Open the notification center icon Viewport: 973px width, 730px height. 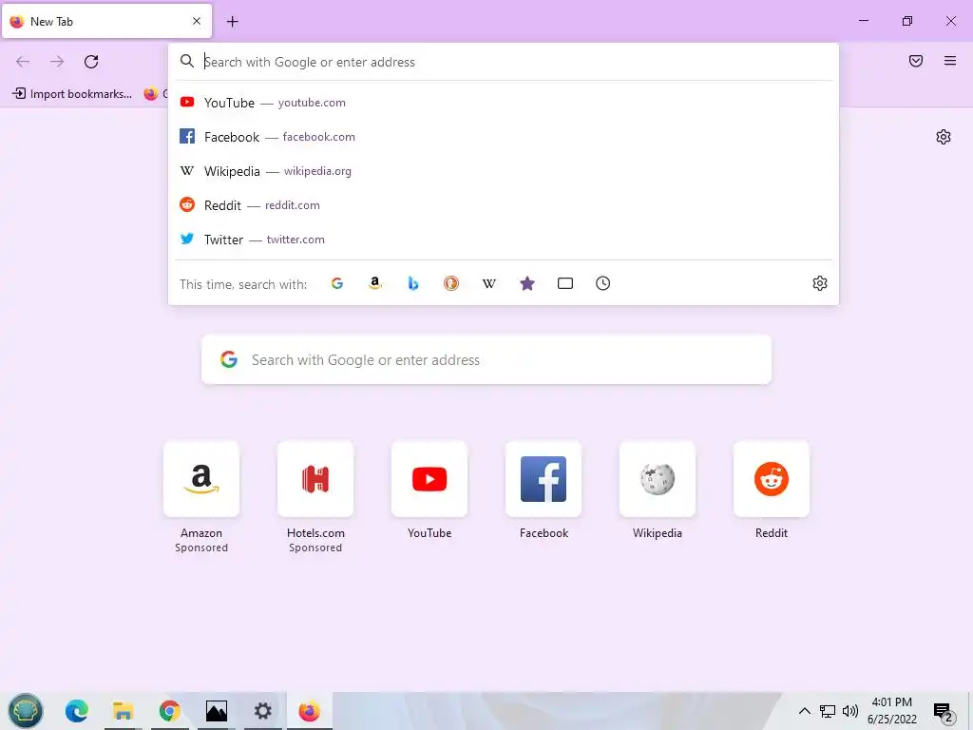[944, 712]
